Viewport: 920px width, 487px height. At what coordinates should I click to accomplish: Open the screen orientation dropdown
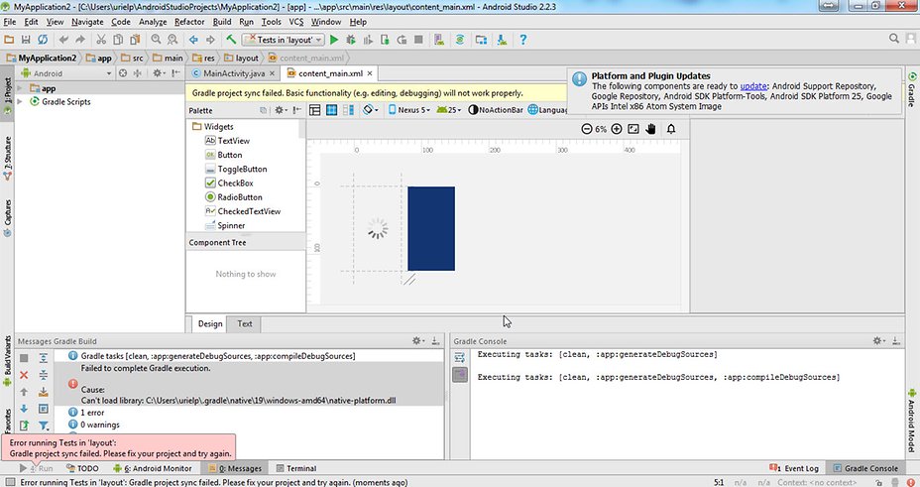click(370, 110)
